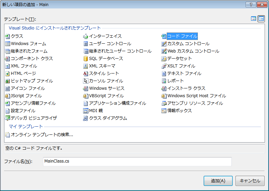Screen dimensions: 269x191
Task: Click the XML ファイル icon
Action: pos(7,66)
